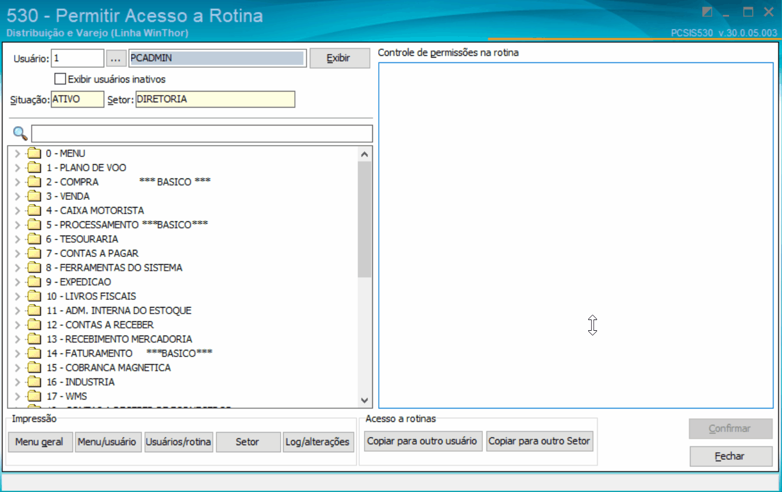Click the folder icon for 10 - LIVROS FISCAIS
This screenshot has width=782, height=492.
[x=34, y=296]
